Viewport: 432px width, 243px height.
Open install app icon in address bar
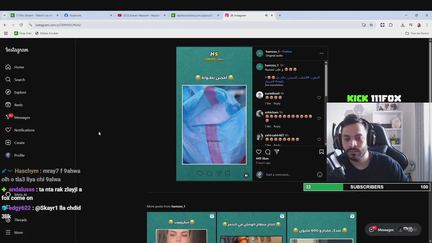tap(364, 25)
